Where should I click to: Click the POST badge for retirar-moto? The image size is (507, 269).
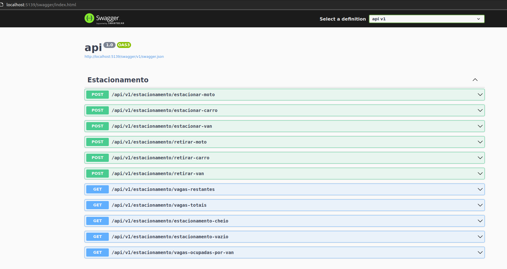point(98,142)
